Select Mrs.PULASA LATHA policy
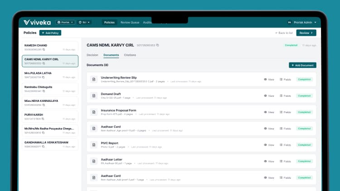The height and width of the screenshot is (191, 340). click(50, 75)
